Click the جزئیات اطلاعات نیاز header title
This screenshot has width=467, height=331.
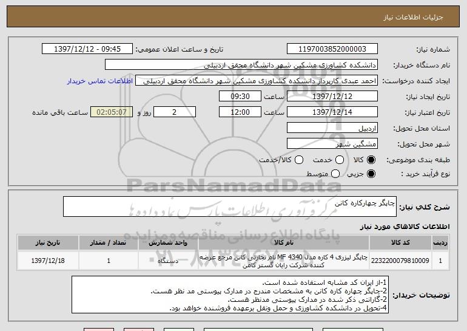(x=413, y=17)
